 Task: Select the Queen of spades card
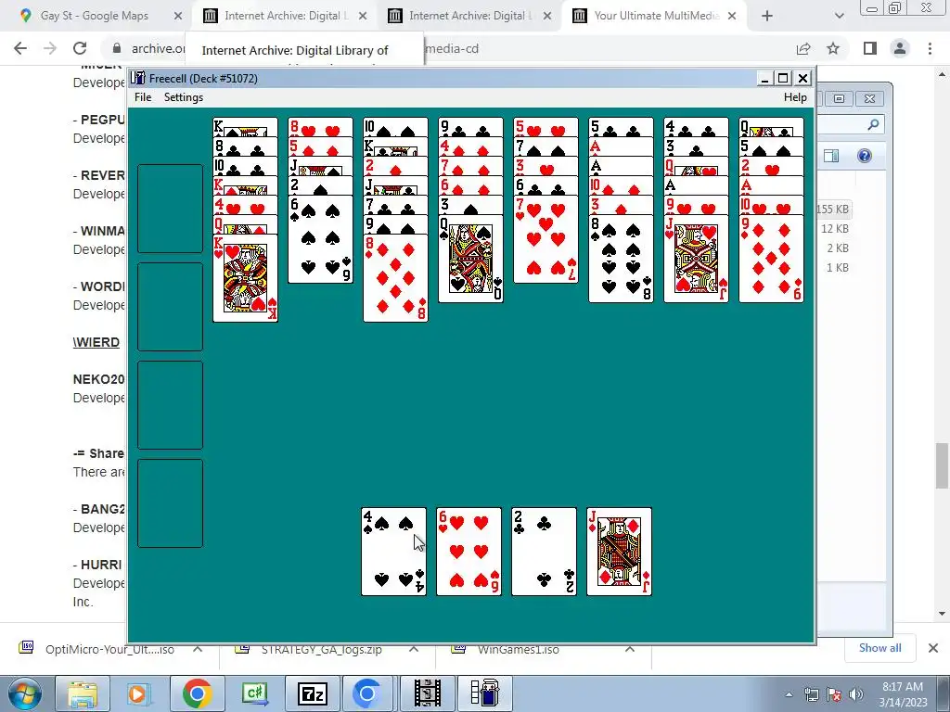tap(470, 259)
